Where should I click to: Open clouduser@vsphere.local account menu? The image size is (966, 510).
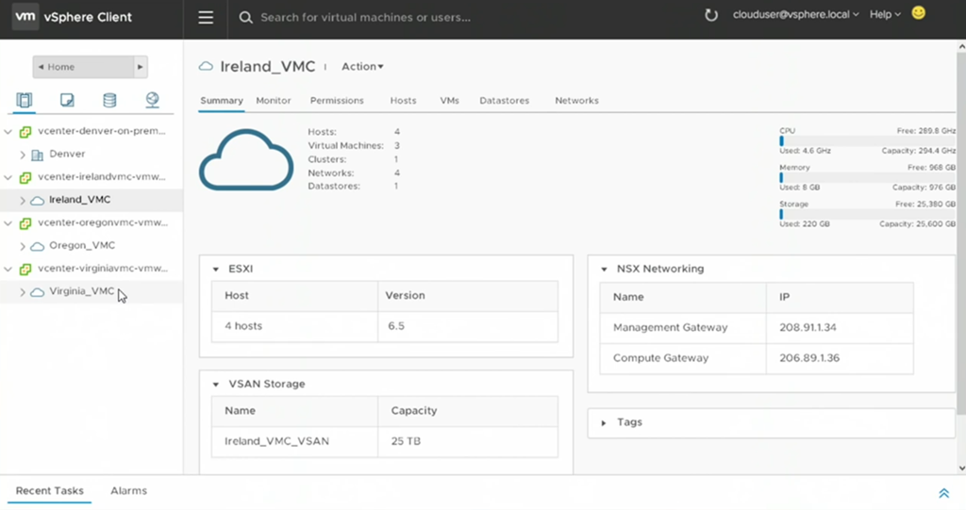[795, 14]
